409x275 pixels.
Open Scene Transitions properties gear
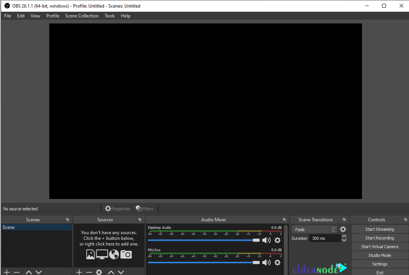click(343, 229)
